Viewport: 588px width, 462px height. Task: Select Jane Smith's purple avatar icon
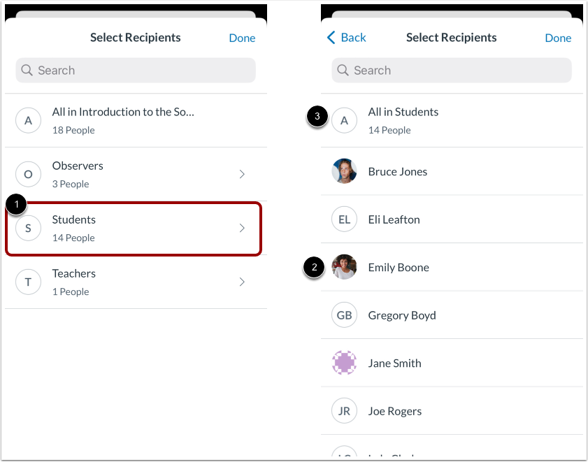[344, 363]
